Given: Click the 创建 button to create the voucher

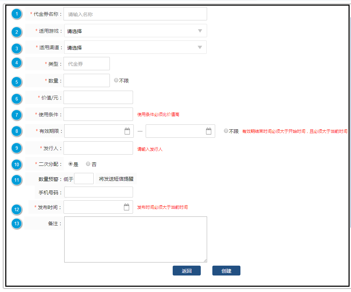Looking at the screenshot, I should click(226, 270).
